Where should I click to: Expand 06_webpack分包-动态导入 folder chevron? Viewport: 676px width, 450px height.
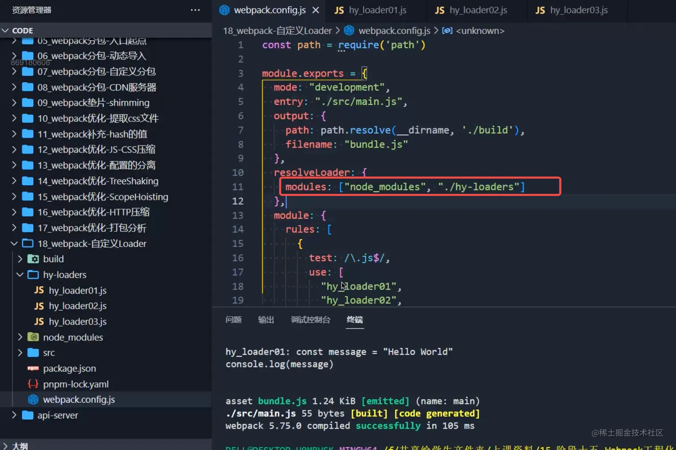[x=14, y=55]
